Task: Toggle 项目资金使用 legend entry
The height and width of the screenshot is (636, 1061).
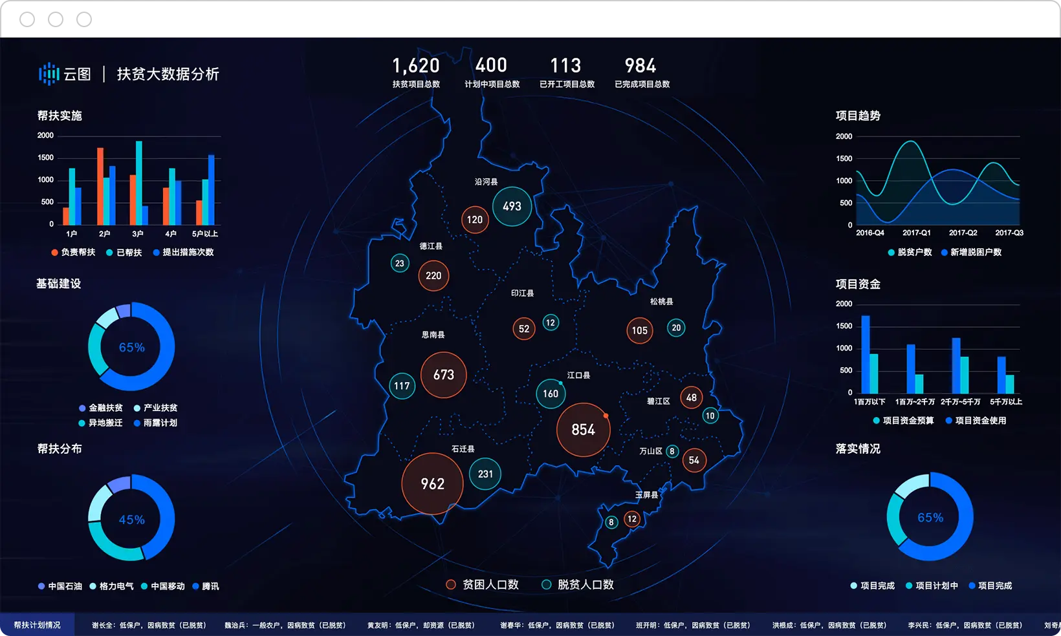Action: [976, 420]
